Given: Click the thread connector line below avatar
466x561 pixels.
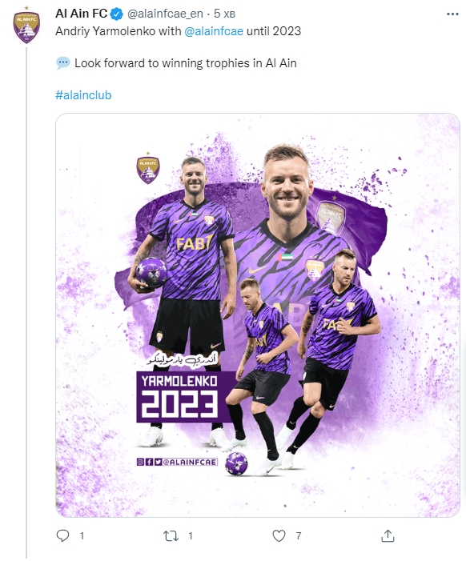Looking at the screenshot, I should tap(26, 303).
